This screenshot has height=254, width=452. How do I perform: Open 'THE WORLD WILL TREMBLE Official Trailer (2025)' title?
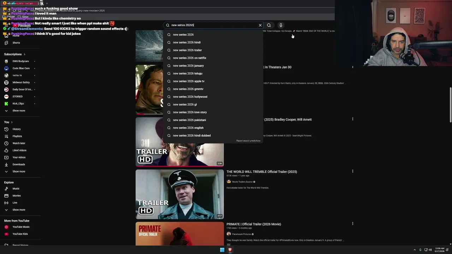(x=262, y=172)
